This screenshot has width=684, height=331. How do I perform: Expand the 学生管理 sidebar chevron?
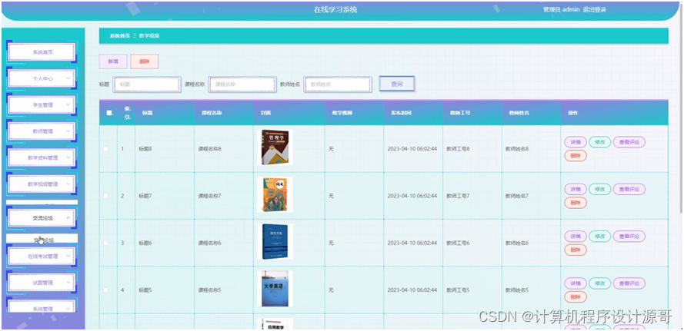click(68, 105)
